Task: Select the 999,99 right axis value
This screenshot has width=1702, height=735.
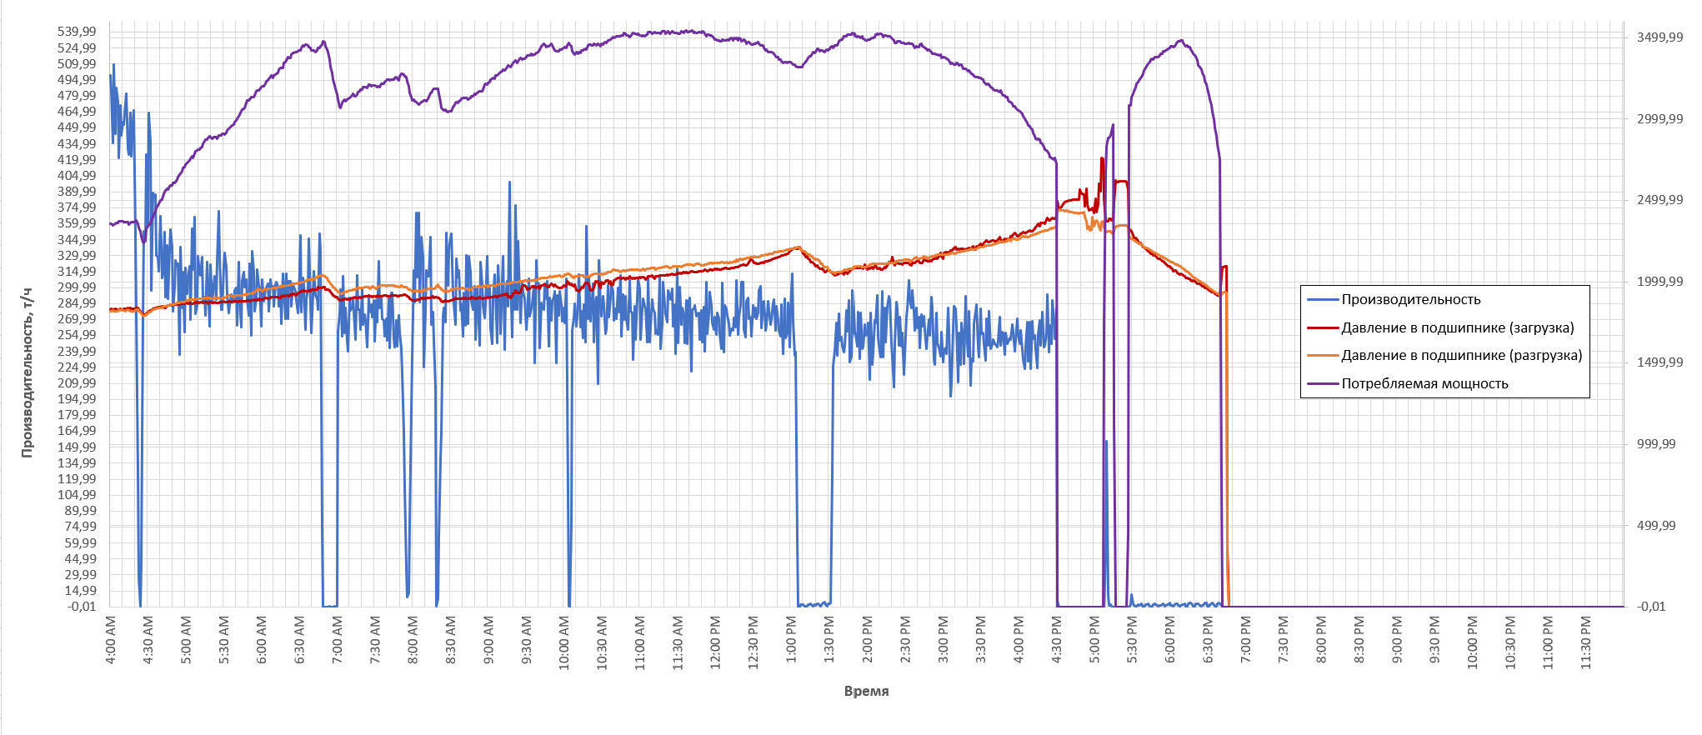Action: (x=1656, y=444)
